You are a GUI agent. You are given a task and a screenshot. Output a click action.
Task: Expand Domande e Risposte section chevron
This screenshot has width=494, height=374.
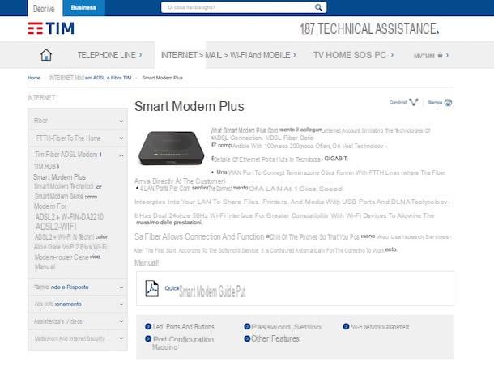point(121,287)
